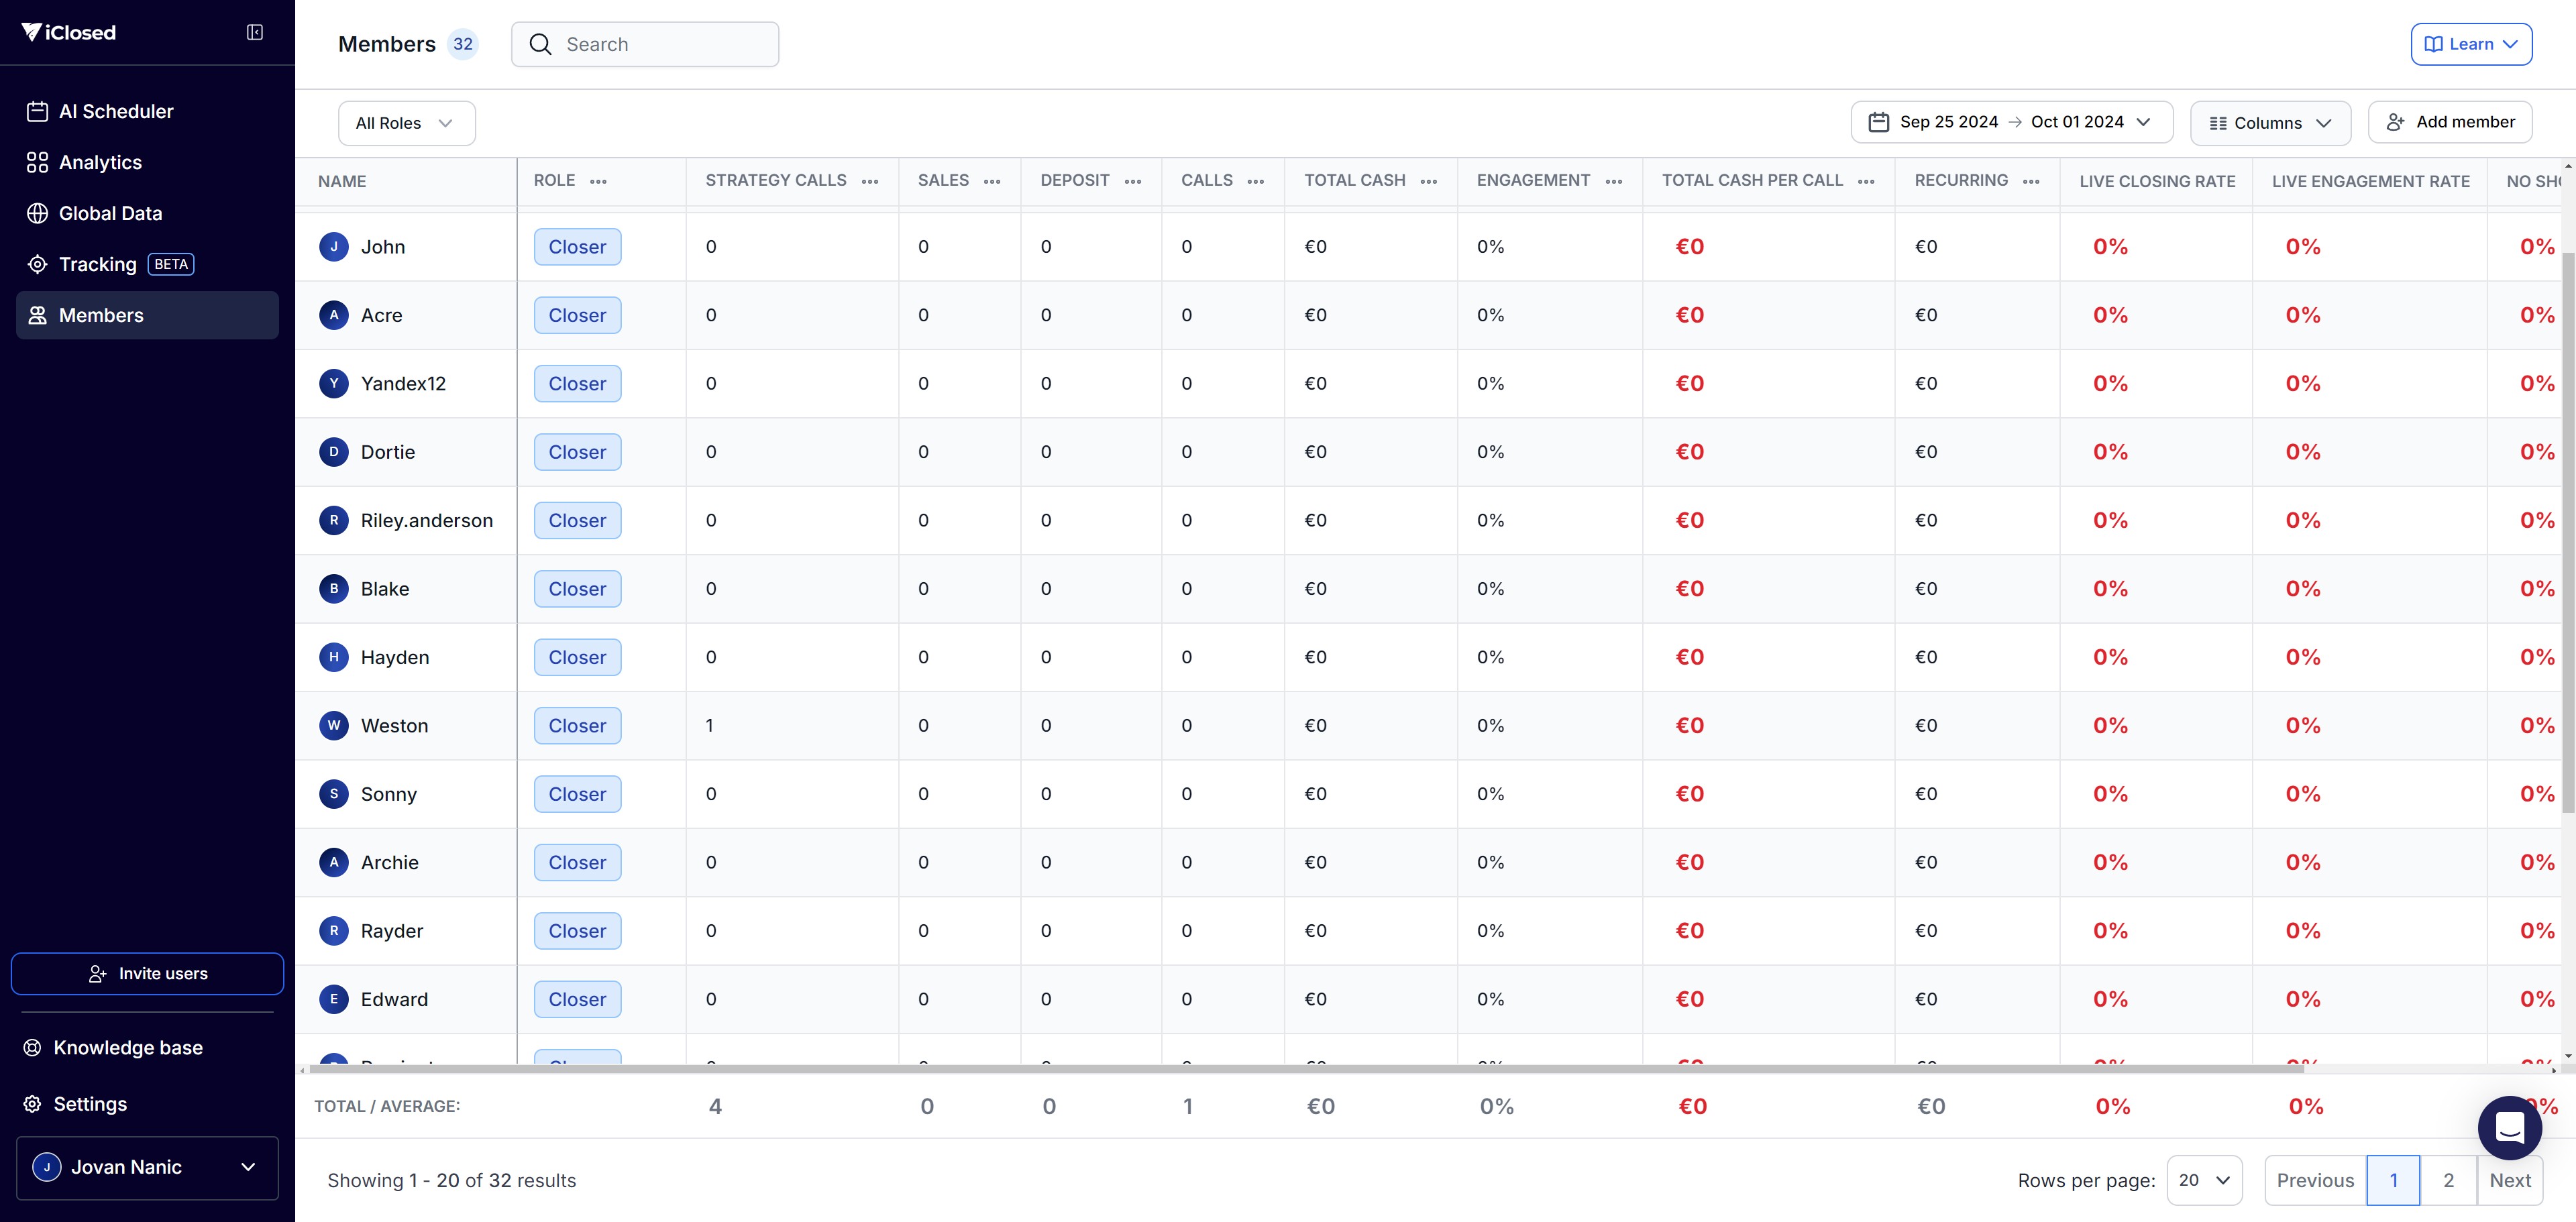The width and height of the screenshot is (2576, 1222).
Task: Open Tracking BETA section
Action: (98, 264)
